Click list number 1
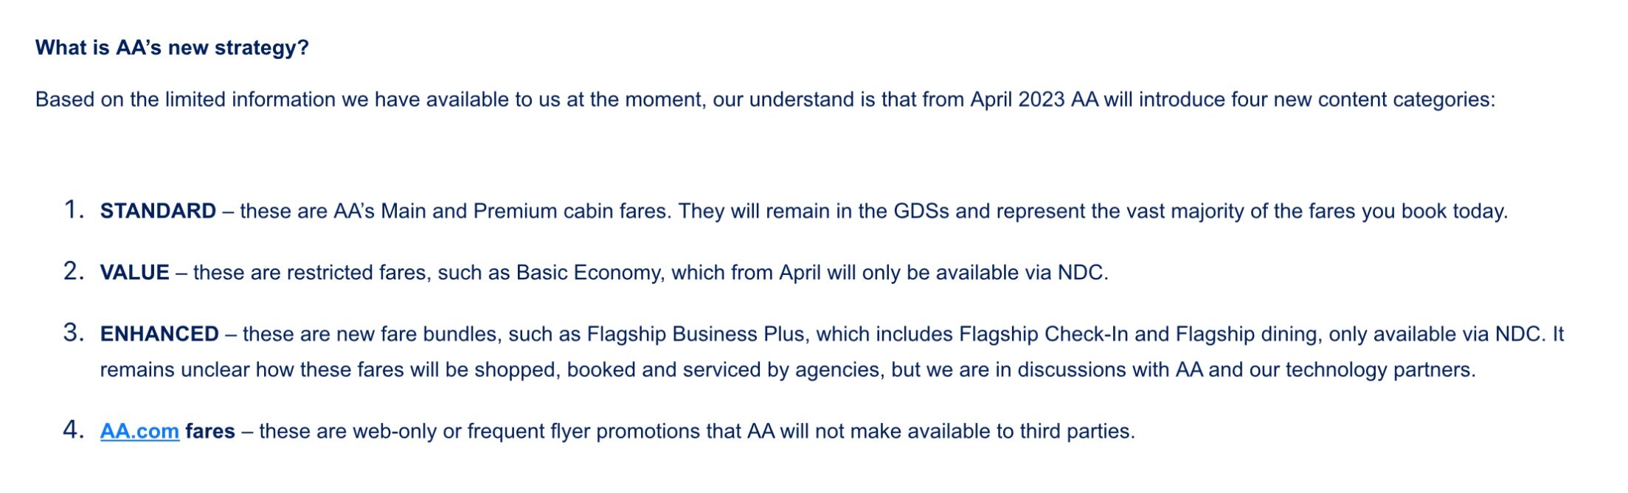The width and height of the screenshot is (1628, 493). pos(74,210)
